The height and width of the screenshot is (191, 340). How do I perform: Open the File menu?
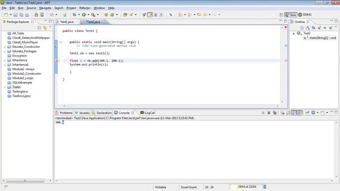click(4, 8)
